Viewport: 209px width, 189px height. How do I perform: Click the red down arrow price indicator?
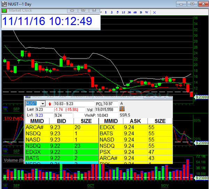50,104
